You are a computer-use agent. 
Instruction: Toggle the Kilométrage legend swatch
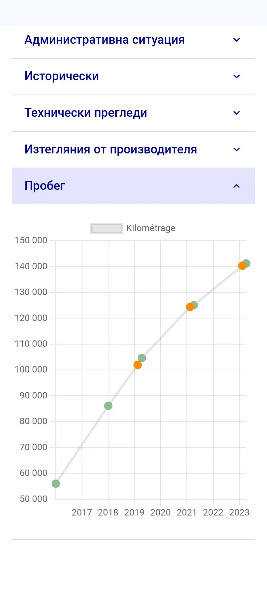(x=106, y=228)
